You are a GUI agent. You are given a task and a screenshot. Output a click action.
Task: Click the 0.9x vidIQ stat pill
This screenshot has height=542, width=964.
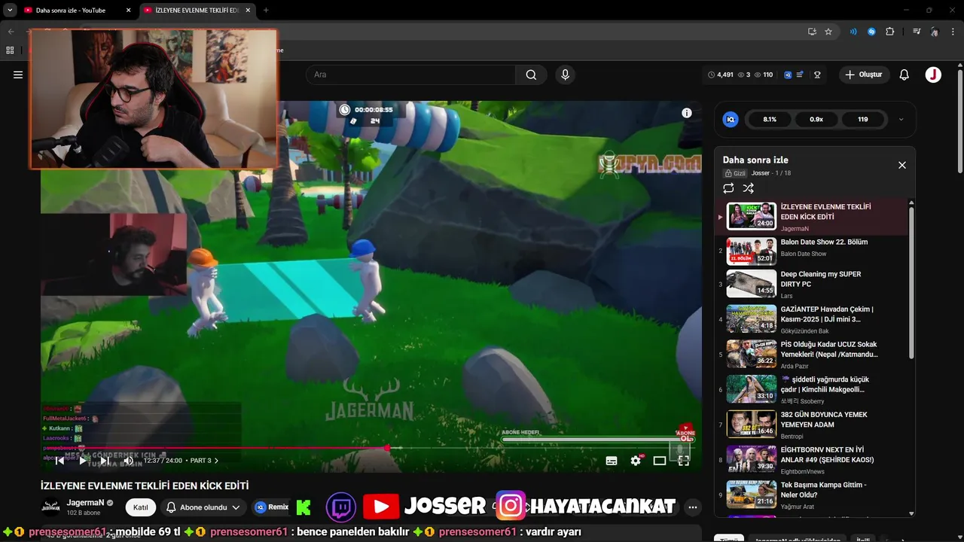click(816, 119)
